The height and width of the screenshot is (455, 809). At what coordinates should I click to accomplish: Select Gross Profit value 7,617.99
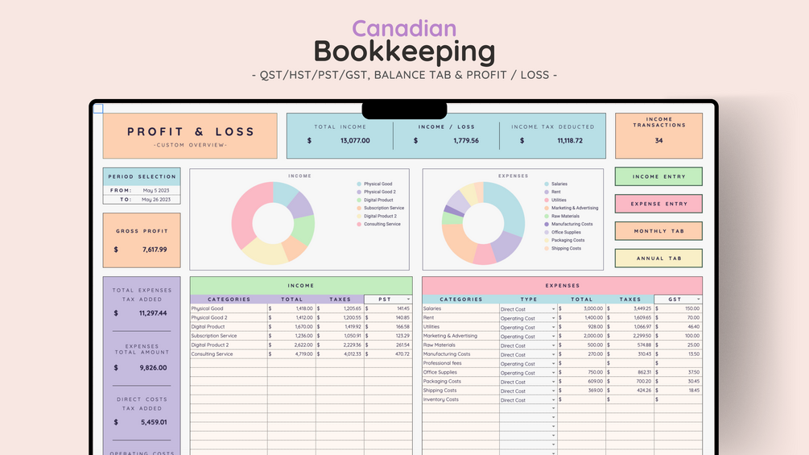click(x=155, y=250)
